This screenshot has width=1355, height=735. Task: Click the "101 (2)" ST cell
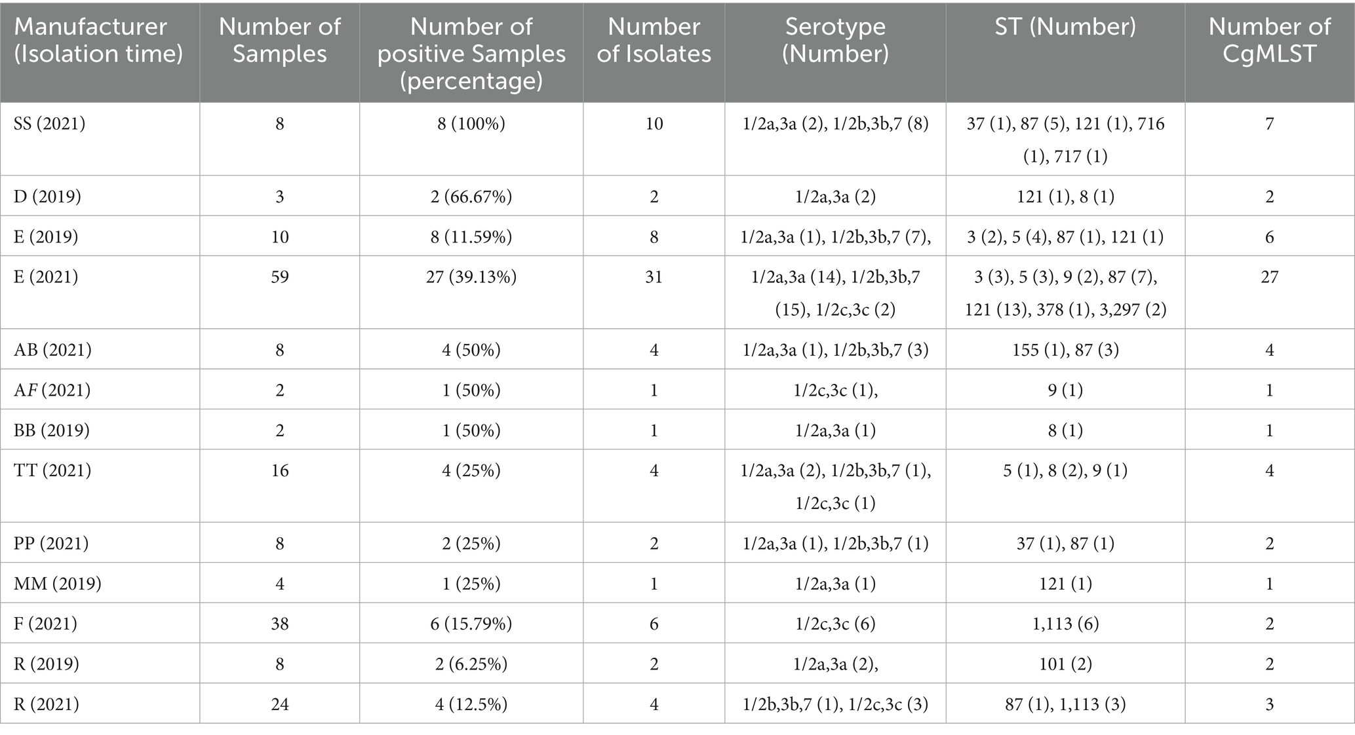1065,664
